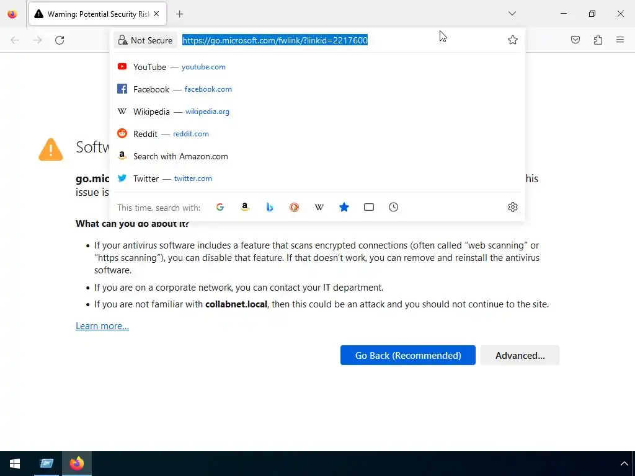
Task: Search history using the clock icon
Action: [x=394, y=207]
